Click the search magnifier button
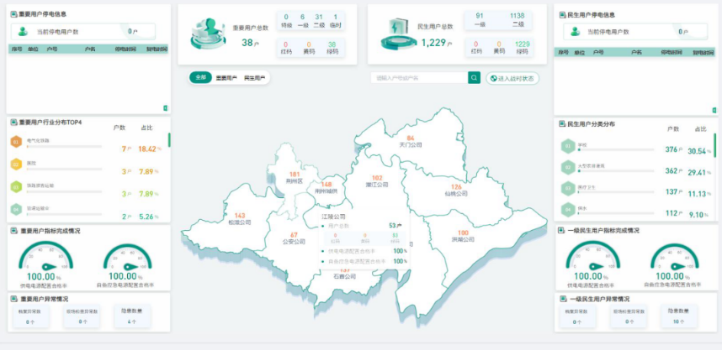Screen dimensions: 722x350 [474, 78]
